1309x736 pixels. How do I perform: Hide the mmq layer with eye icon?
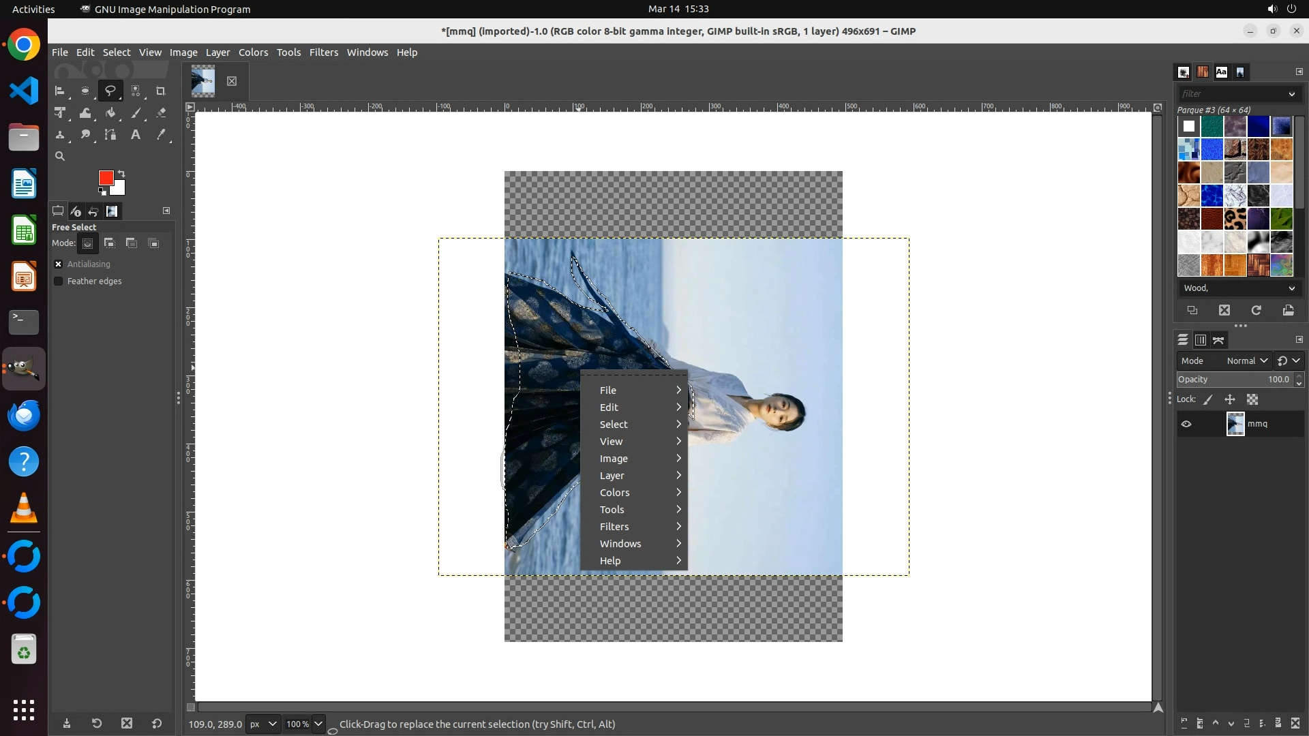point(1186,424)
